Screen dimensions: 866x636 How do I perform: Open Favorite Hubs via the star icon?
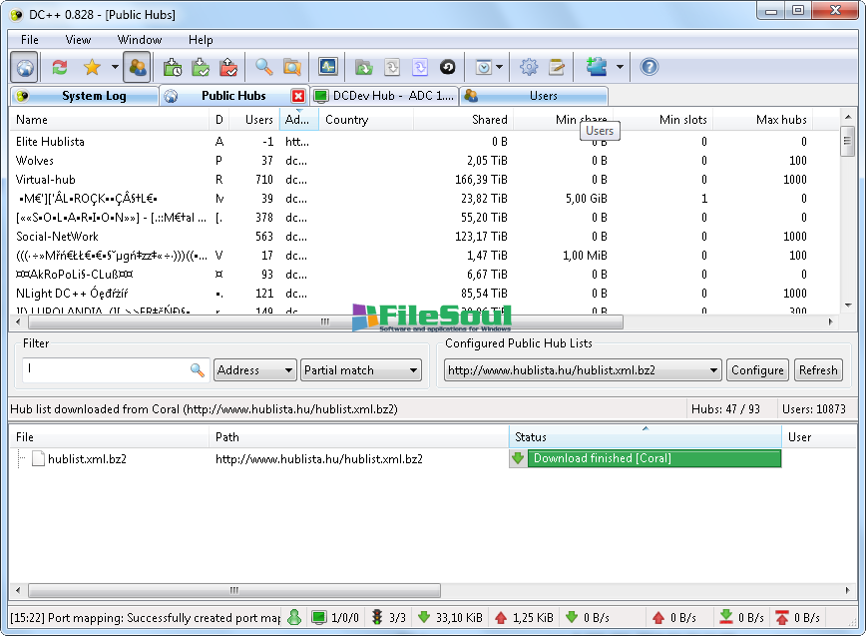point(92,68)
